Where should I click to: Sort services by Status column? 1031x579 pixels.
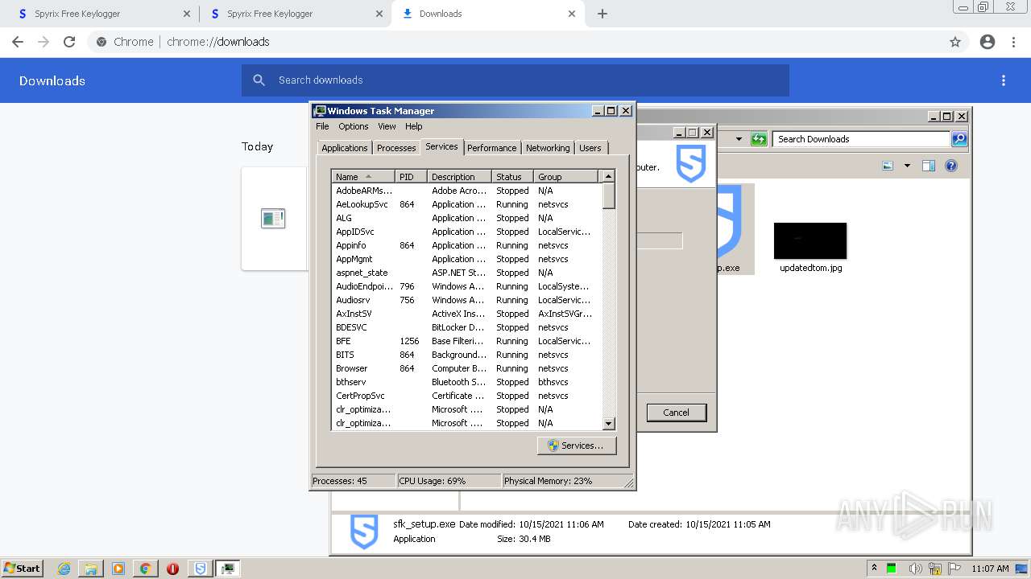[x=512, y=177]
